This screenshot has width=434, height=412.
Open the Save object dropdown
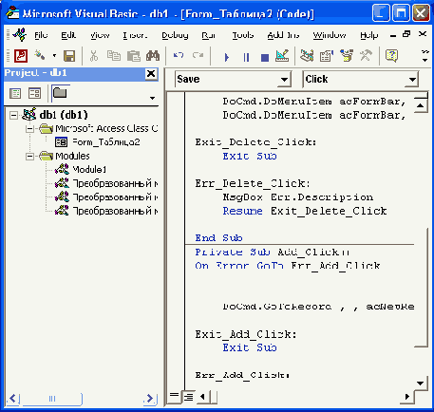click(284, 80)
